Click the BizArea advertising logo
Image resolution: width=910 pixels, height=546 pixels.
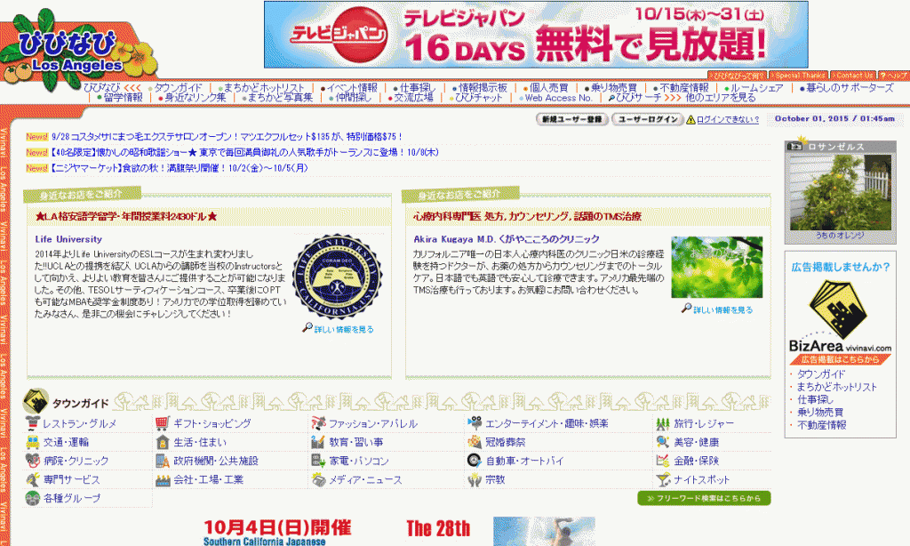coord(839,316)
